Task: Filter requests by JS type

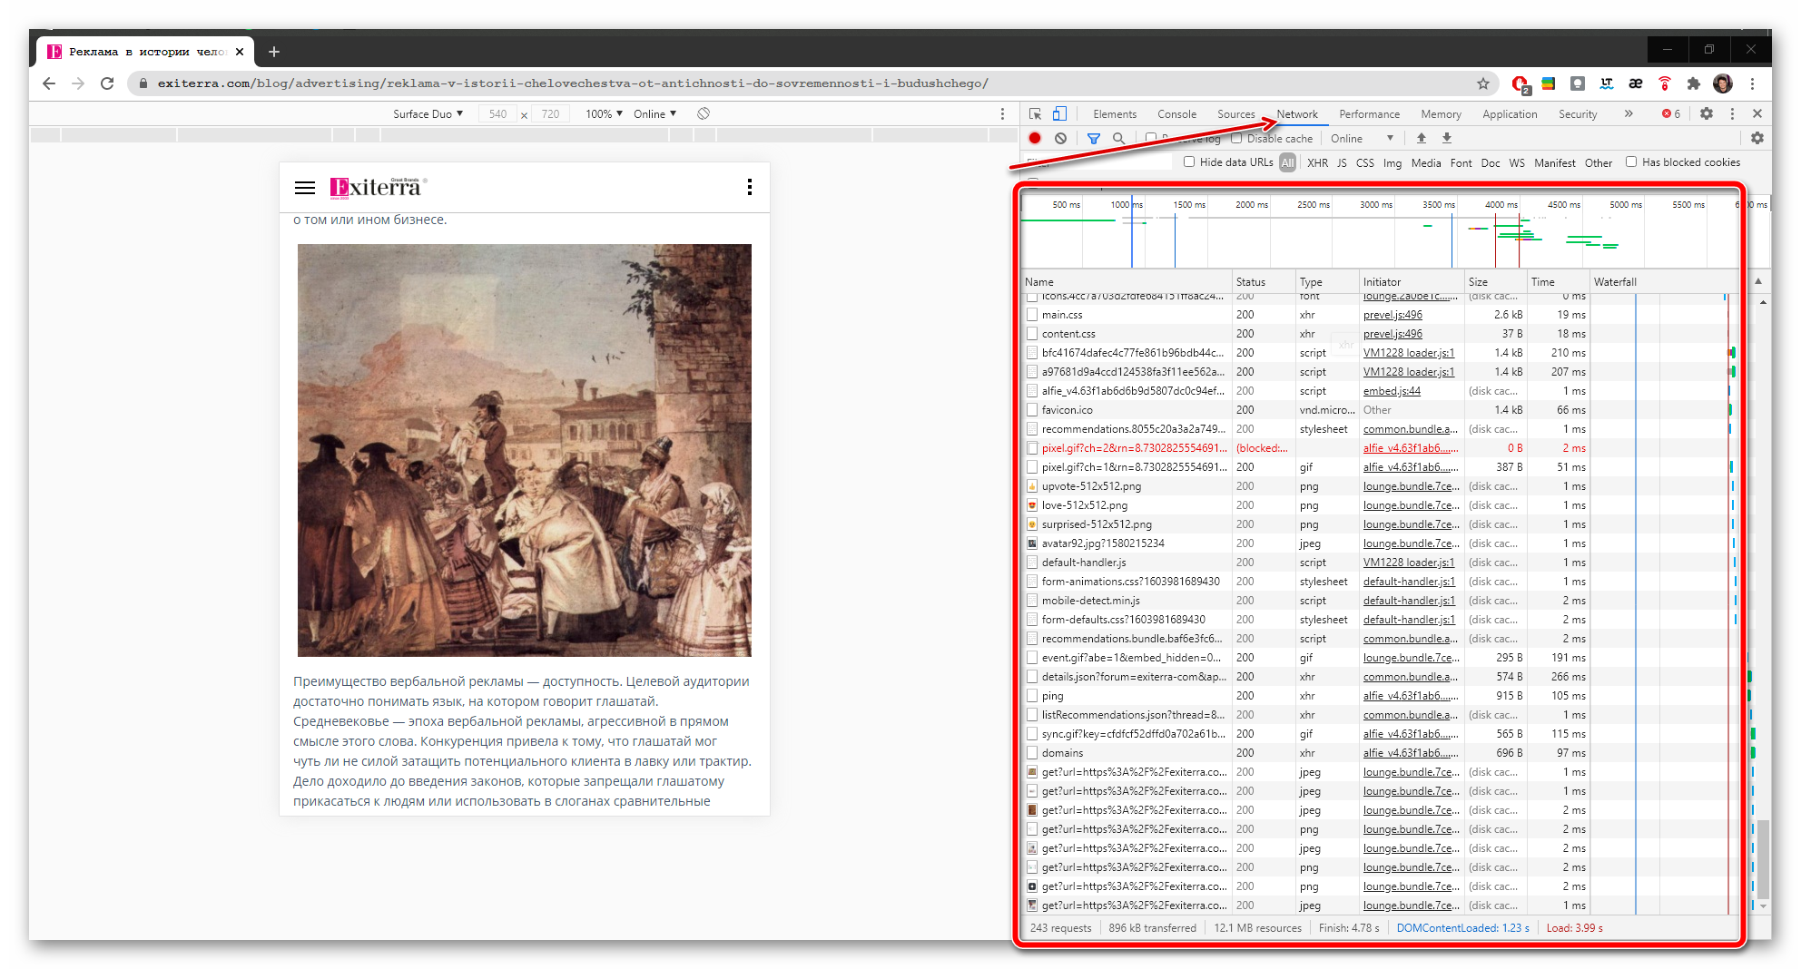Action: tap(1342, 162)
